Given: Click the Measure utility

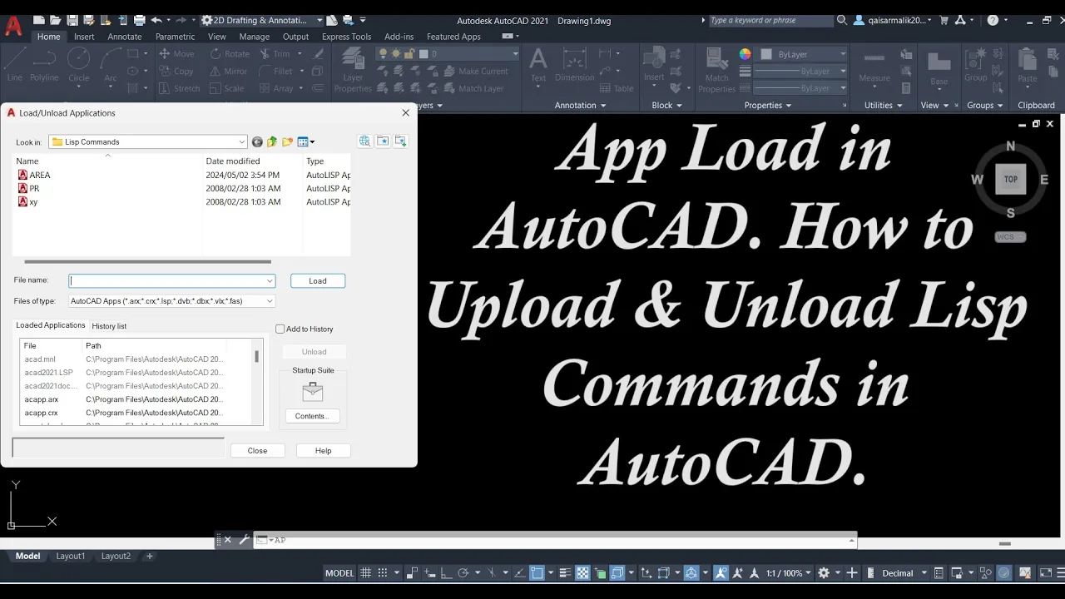Looking at the screenshot, I should pos(874,66).
